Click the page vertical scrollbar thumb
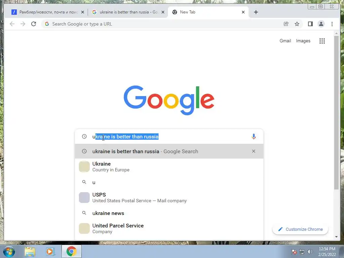Image resolution: width=344 pixels, height=258 pixels. tap(336, 112)
